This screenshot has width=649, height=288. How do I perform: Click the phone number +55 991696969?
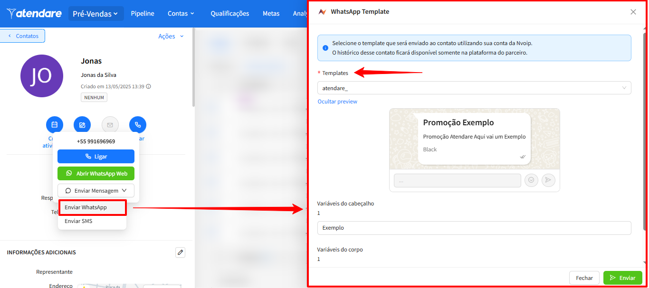pos(96,141)
